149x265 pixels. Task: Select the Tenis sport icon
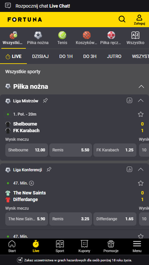point(62,35)
